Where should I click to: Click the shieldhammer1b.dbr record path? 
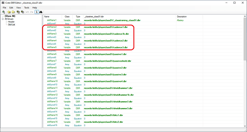tap(109, 95)
